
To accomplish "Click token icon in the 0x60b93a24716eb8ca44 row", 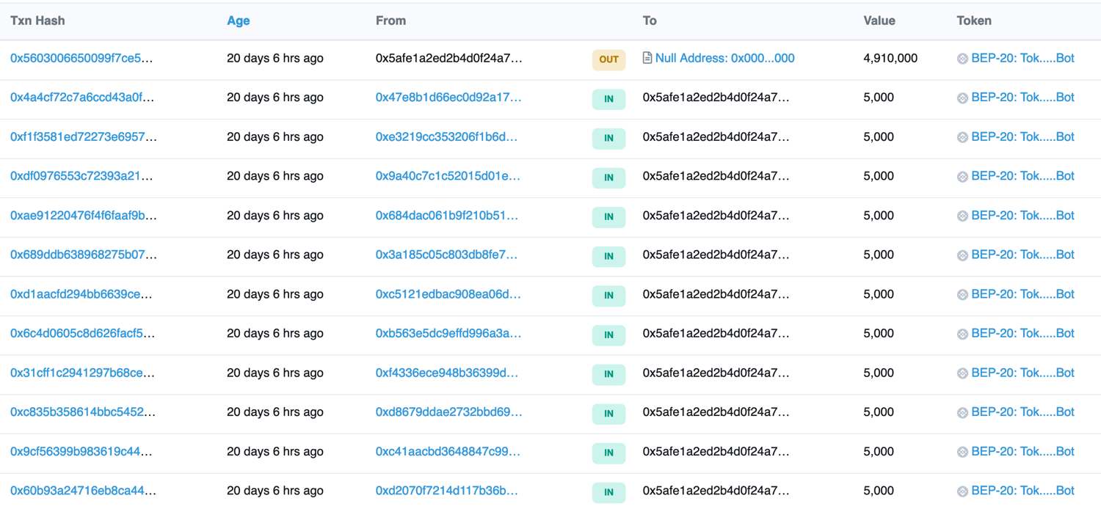I will point(962,491).
